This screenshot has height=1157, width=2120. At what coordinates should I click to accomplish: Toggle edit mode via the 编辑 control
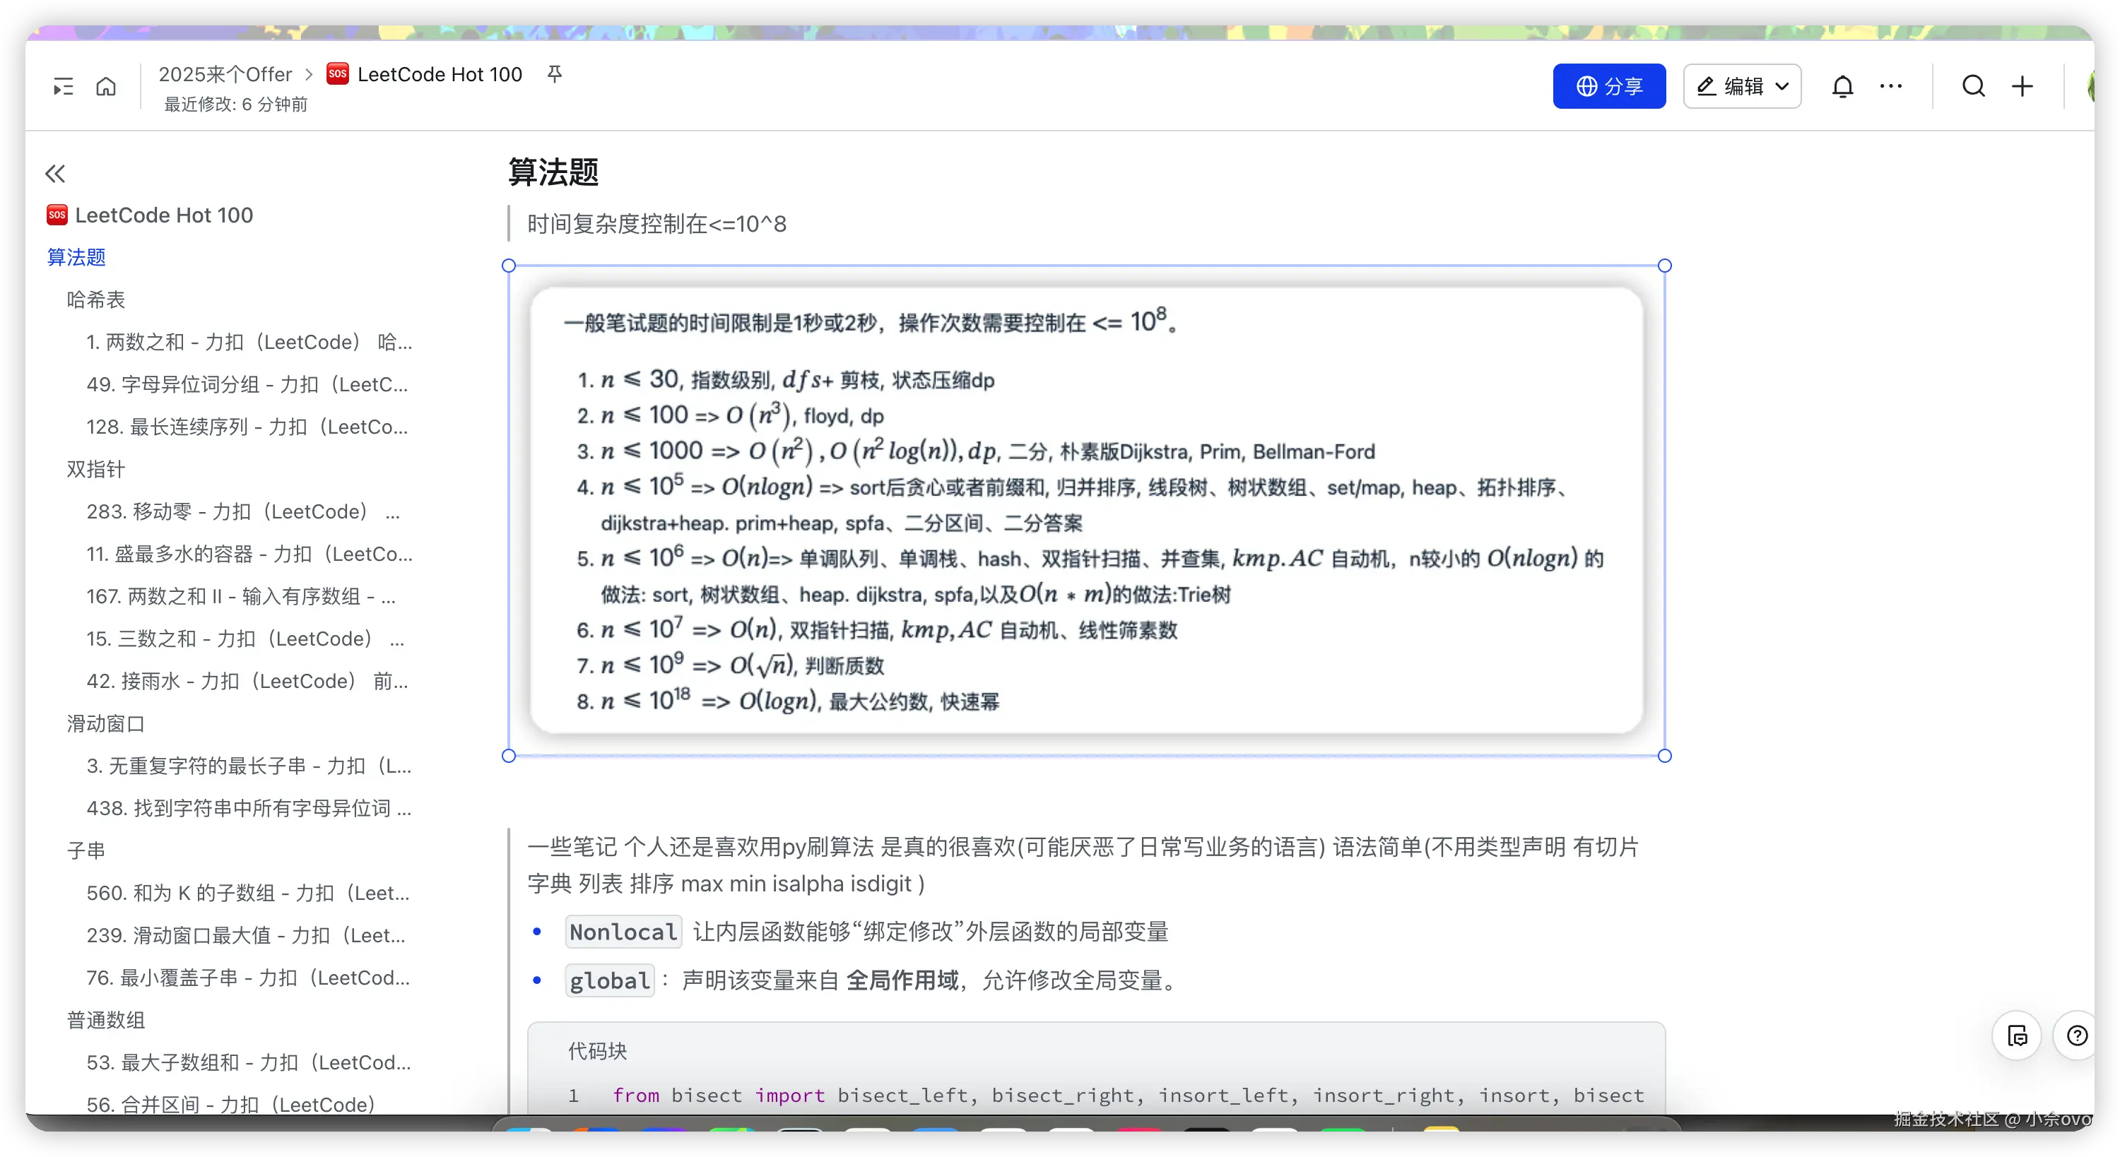tap(1732, 85)
